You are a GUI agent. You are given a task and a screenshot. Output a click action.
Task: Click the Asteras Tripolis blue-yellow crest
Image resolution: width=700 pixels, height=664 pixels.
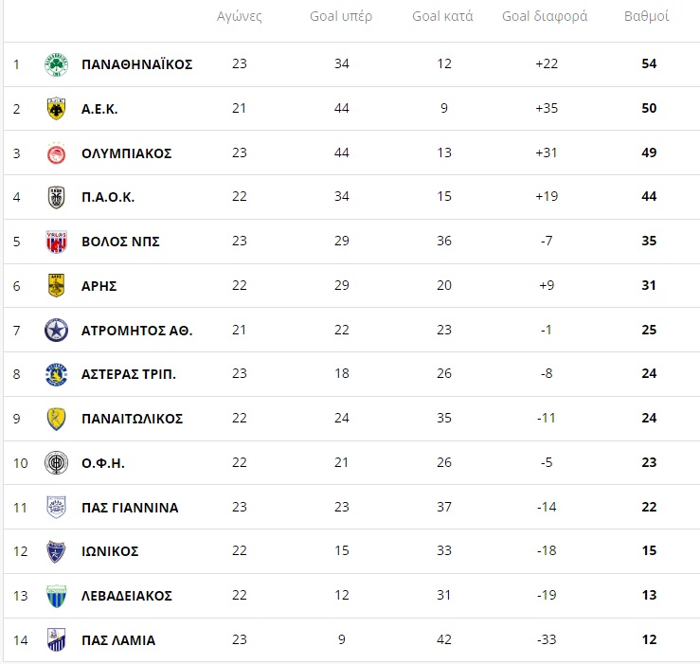[x=56, y=374]
